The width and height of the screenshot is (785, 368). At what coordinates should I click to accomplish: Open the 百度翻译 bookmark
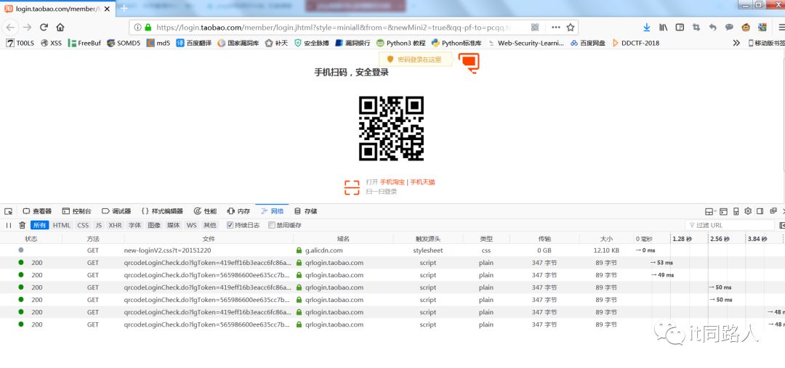(193, 43)
